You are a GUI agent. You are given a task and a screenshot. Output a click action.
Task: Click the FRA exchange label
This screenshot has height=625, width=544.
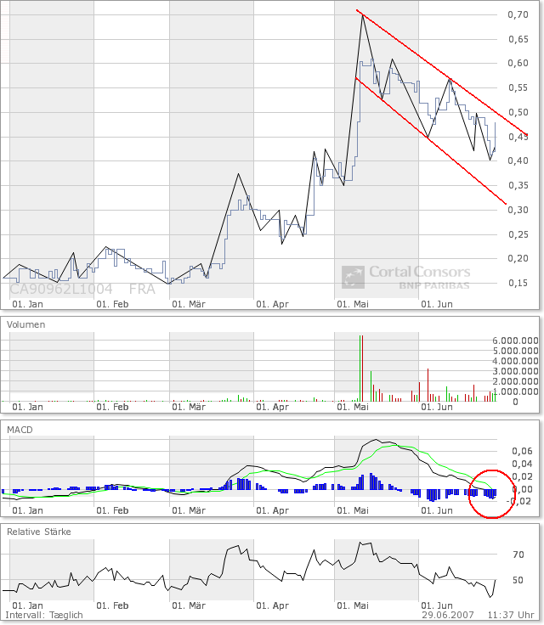pyautogui.click(x=142, y=289)
